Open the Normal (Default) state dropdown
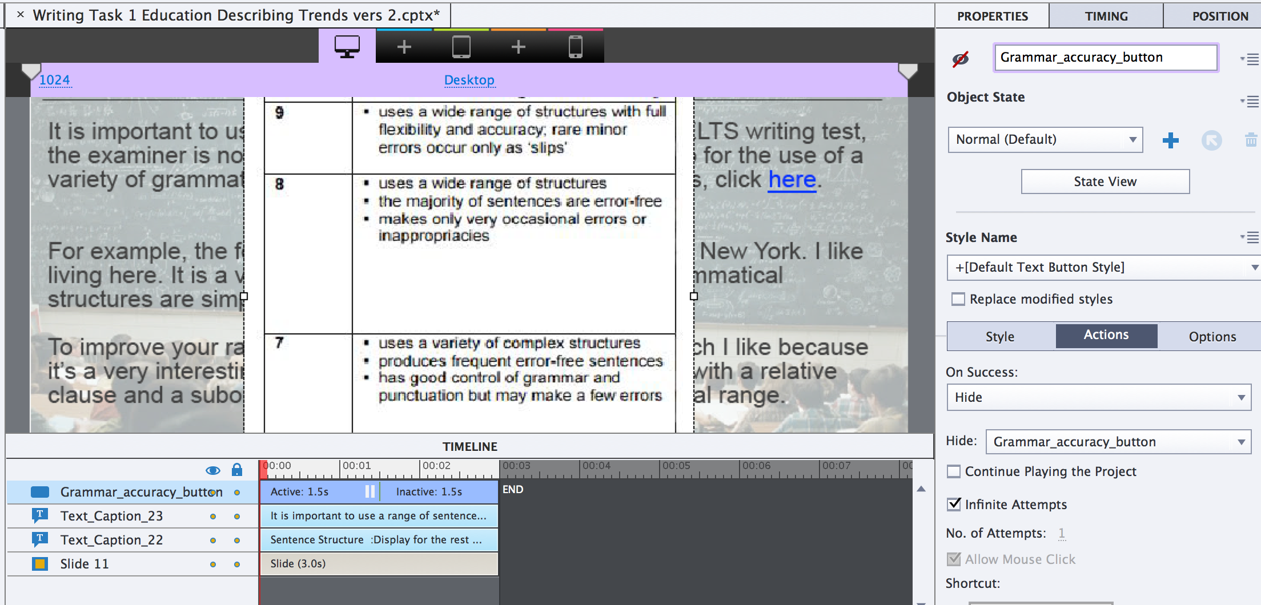Image resolution: width=1261 pixels, height=605 pixels. 1045,139
